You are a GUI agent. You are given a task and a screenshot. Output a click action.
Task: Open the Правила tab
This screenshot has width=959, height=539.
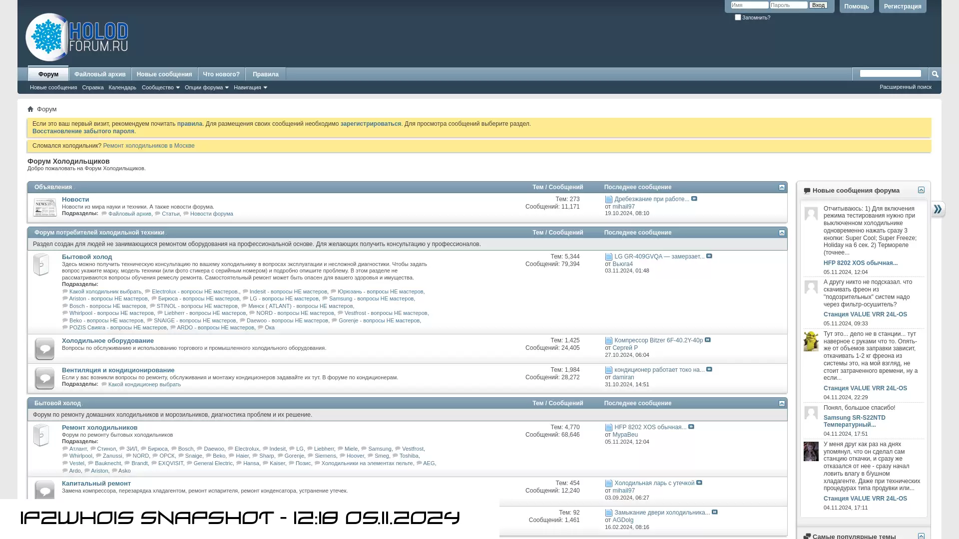(x=266, y=74)
